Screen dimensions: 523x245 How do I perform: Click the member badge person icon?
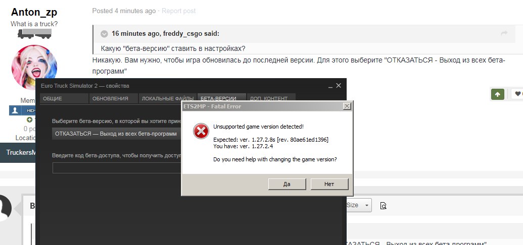pyautogui.click(x=15, y=110)
